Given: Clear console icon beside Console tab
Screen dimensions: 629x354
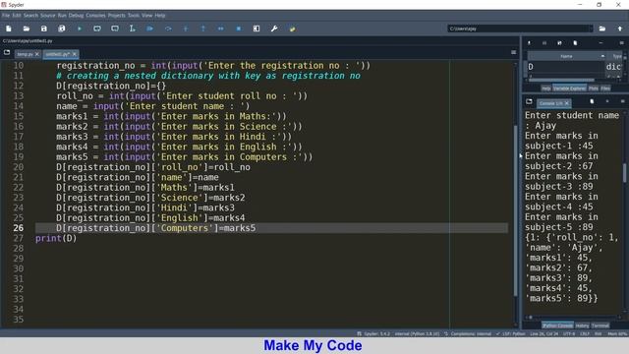Looking at the screenshot, I should click(592, 101).
